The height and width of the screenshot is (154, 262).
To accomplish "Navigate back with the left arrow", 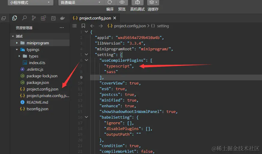I will 92,26.
